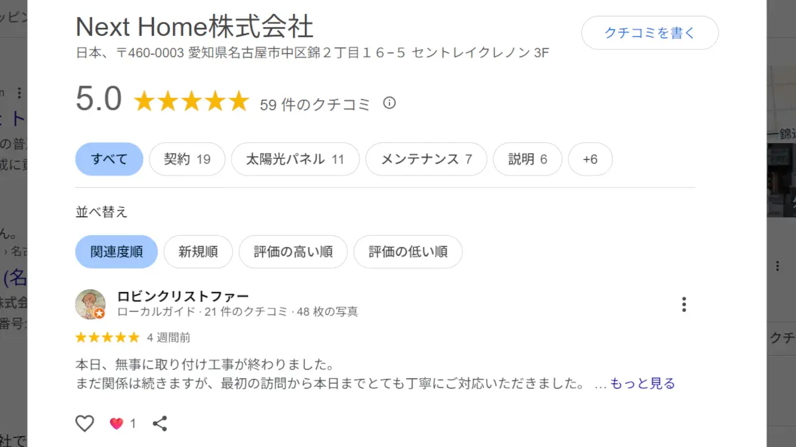Filter reviews by メンテナンス 7

426,159
